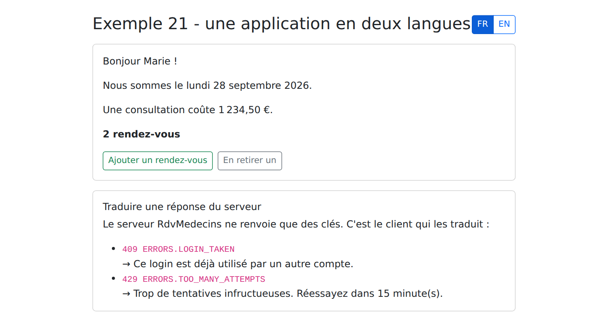Viewport: 608px width, 326px height.
Task: Click the RdvMedecins server description paragraph
Action: [296, 224]
